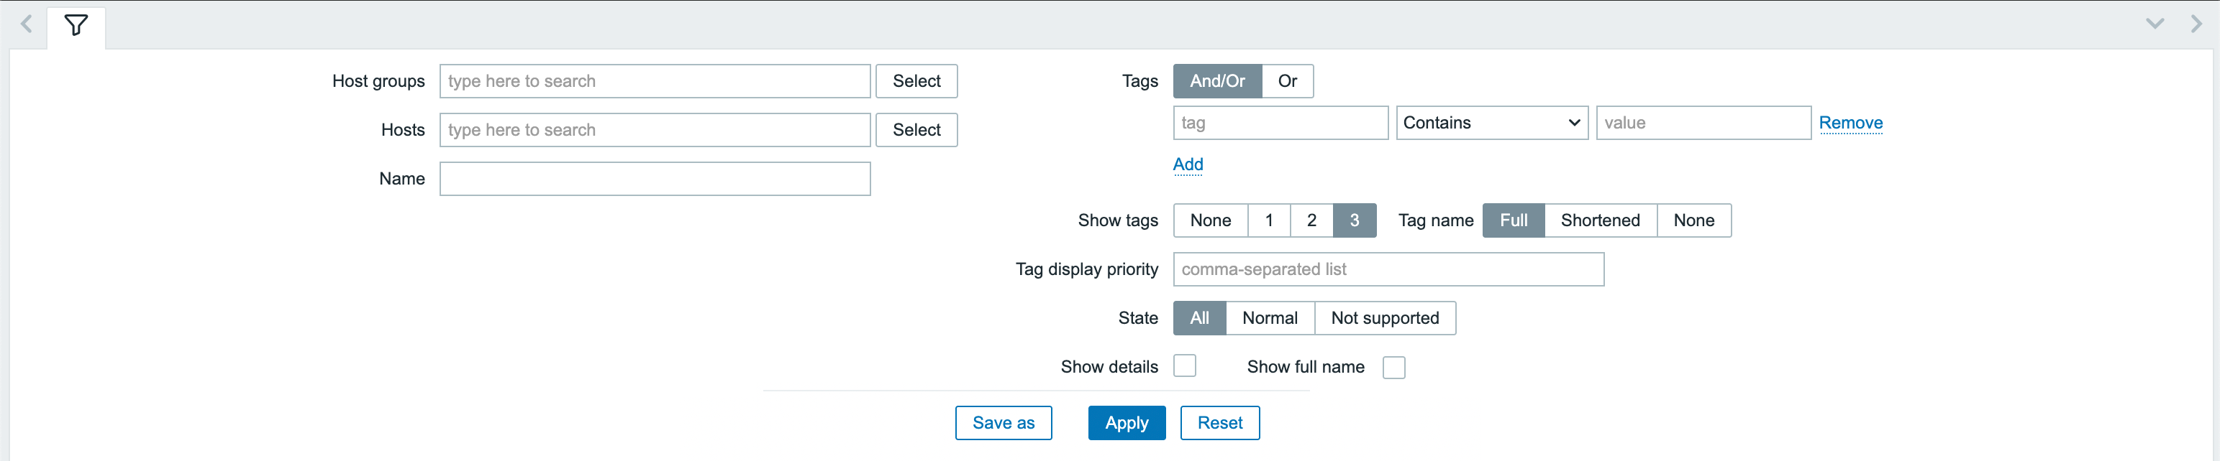Screen dimensions: 2220x461
Task: Set Show tags to 1
Action: (x=1268, y=220)
